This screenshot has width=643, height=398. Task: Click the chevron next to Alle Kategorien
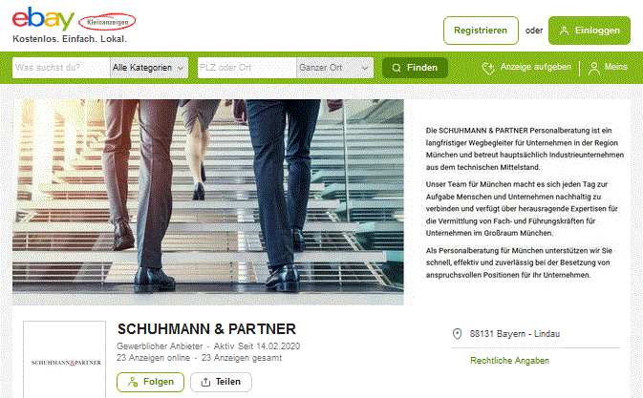point(181,68)
